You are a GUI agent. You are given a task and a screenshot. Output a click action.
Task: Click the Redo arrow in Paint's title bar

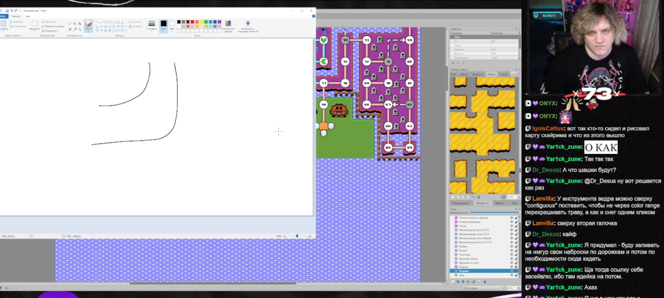[16, 11]
